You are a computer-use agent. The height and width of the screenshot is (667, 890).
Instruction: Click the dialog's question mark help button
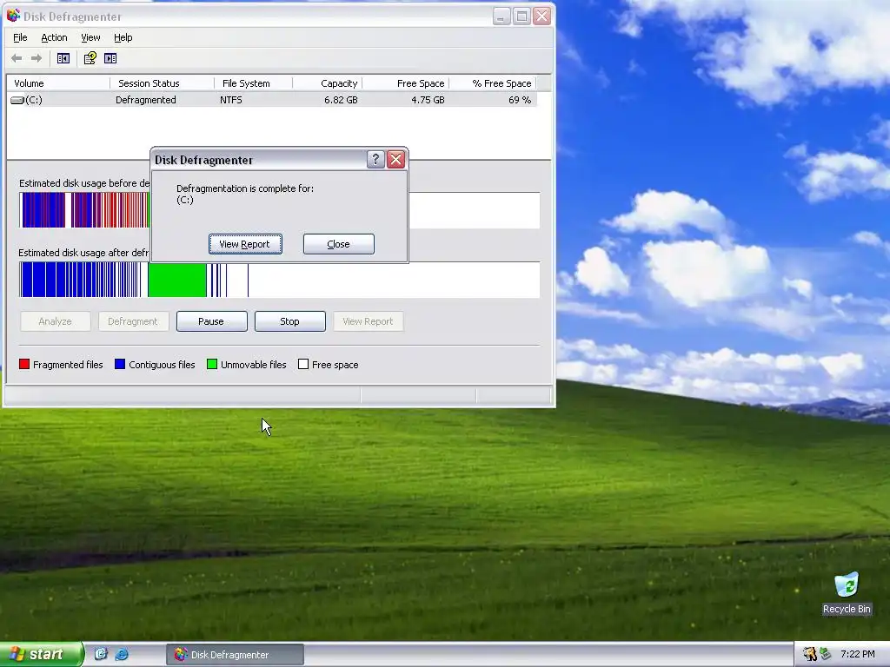coord(375,160)
